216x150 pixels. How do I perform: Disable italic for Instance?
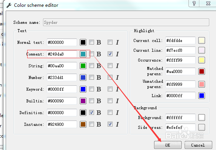(x=110, y=124)
